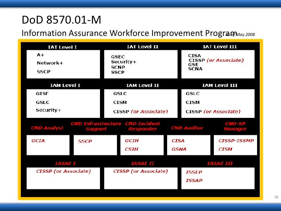Click the IASAE II heading

[143, 163]
